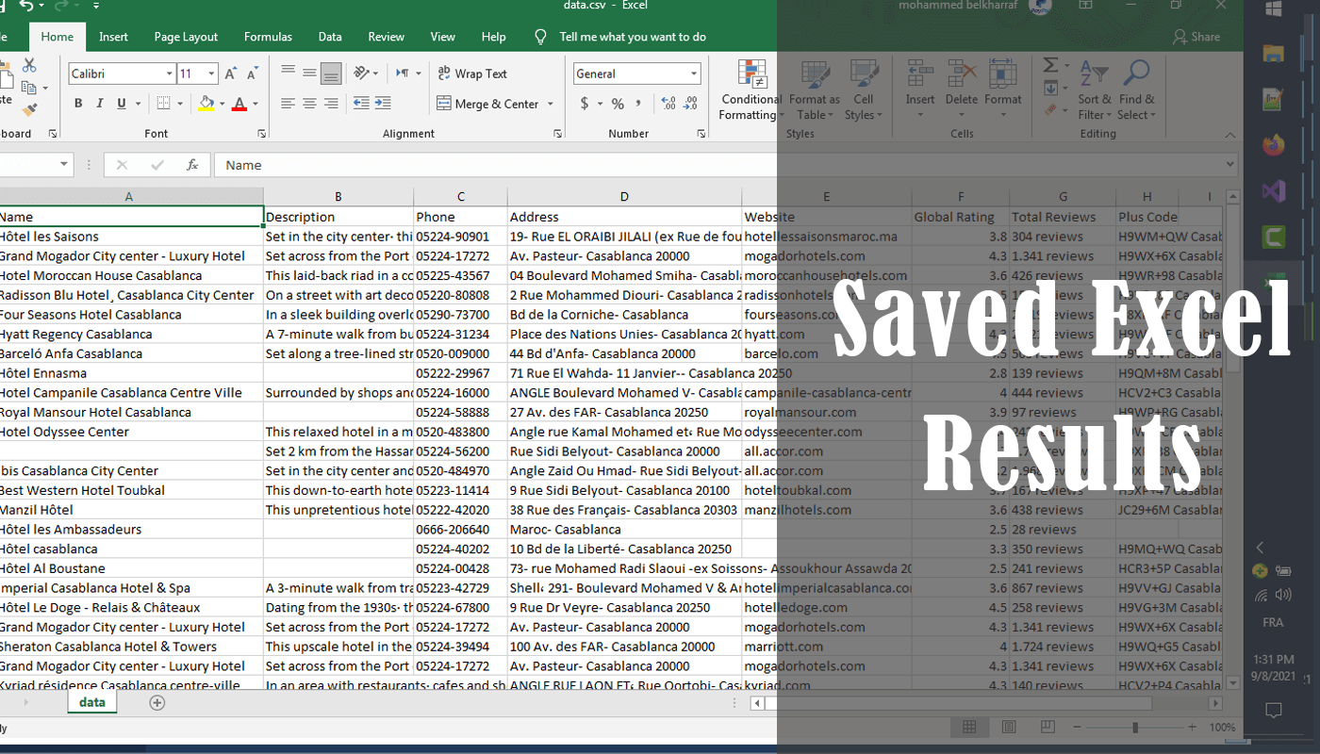The height and width of the screenshot is (754, 1320).
Task: Expand the Merge & Center dropdown arrow
Action: tap(551, 104)
